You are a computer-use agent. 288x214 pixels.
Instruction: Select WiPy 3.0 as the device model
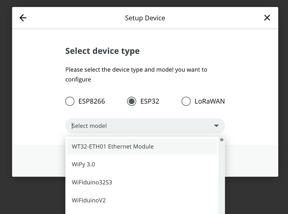83,164
